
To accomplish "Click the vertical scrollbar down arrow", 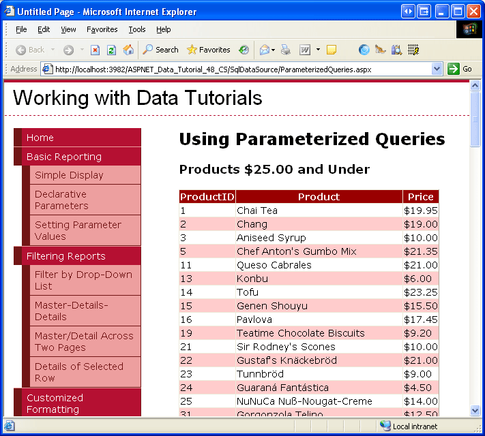I will 475,410.
